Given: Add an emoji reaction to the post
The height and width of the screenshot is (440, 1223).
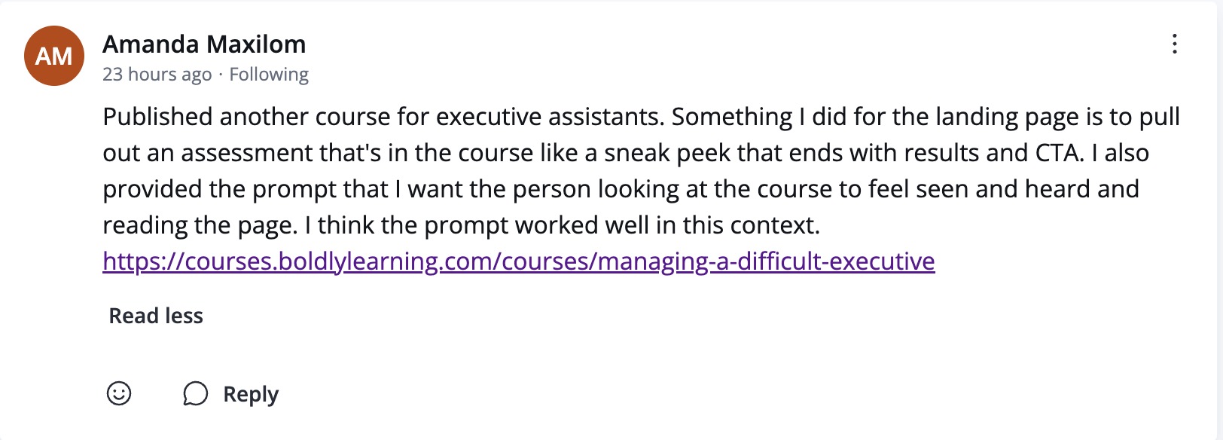Looking at the screenshot, I should (x=119, y=393).
